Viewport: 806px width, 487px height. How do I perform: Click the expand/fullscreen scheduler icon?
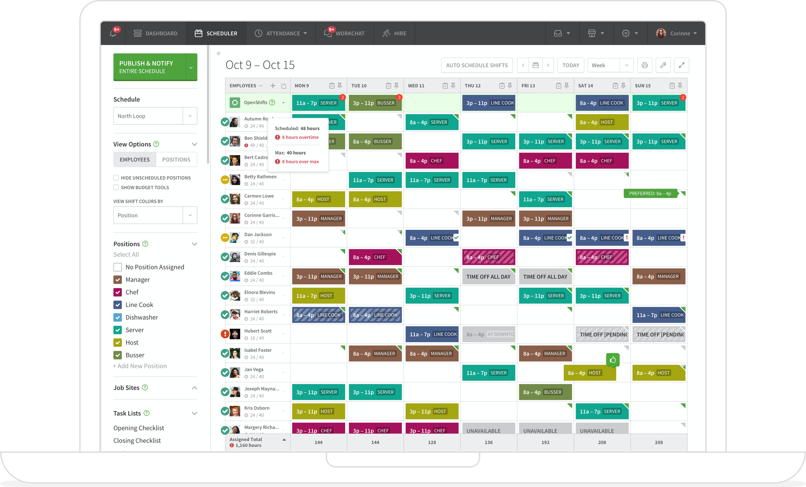(x=682, y=65)
